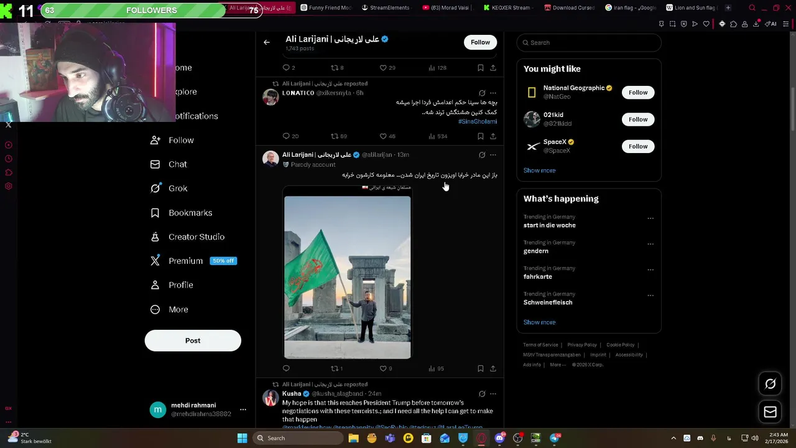Open the Grok floating button at bottom right
796x448 pixels.
click(770, 384)
